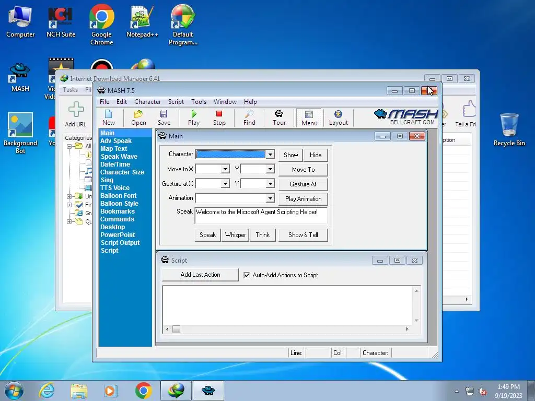
Task: Launch Internet Explorer from taskbar
Action: click(46, 391)
